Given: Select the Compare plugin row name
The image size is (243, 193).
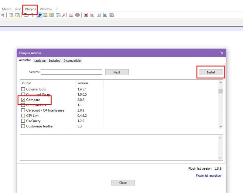Looking at the screenshot, I should coord(33,100).
